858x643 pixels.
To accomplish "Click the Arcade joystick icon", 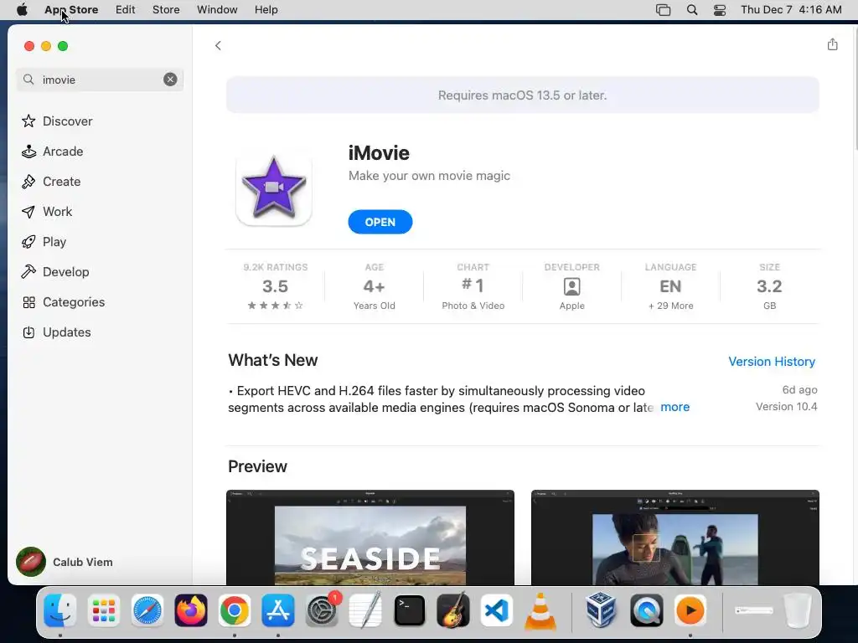I will point(28,152).
